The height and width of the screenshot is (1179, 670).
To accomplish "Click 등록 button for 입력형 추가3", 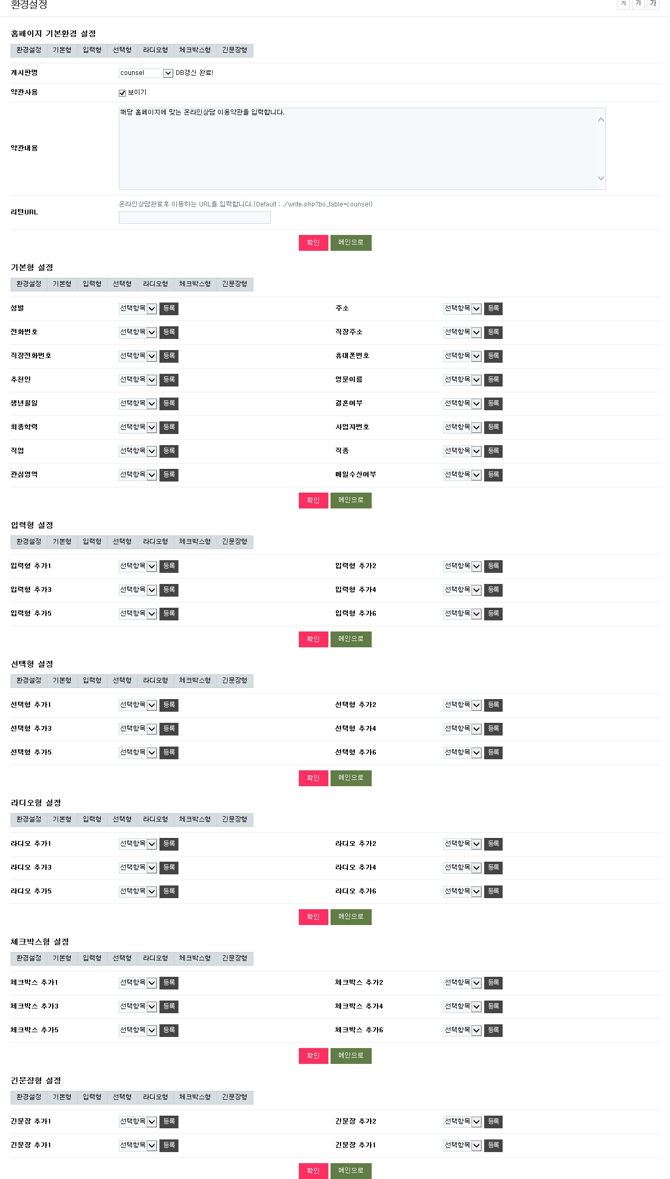I will [x=169, y=590].
